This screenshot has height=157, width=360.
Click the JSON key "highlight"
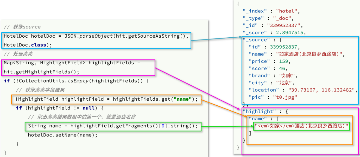point(259,112)
